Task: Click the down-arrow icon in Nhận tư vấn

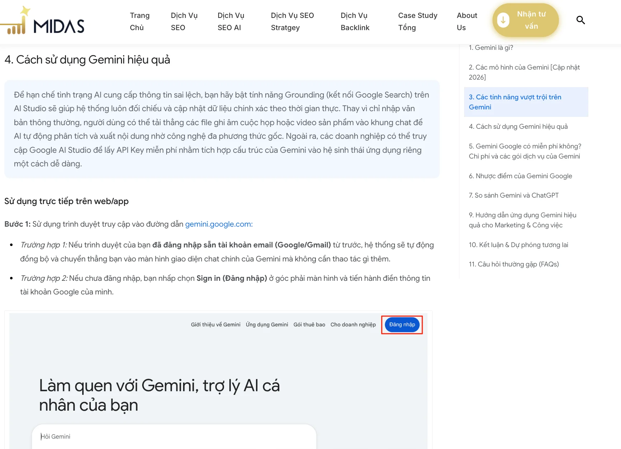Action: (x=503, y=20)
